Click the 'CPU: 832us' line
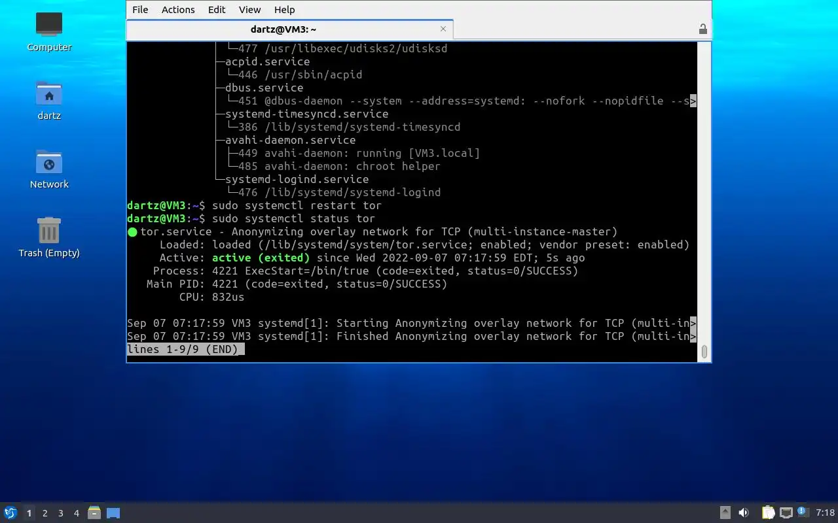Image resolution: width=838 pixels, height=523 pixels. [x=212, y=297]
